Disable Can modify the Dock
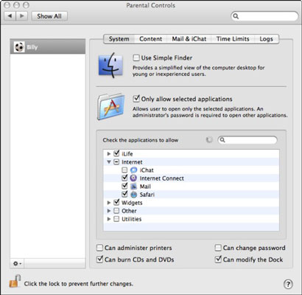The image size is (302, 295). coord(218,260)
